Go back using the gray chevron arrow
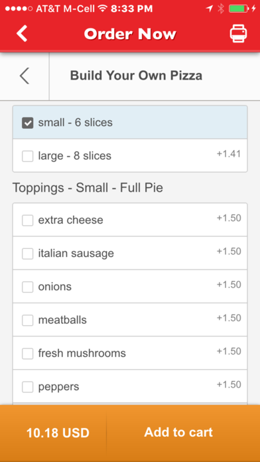This screenshot has width=260, height=462. pos(25,76)
